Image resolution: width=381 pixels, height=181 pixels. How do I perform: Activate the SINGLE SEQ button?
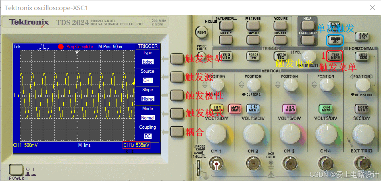coord(335,40)
